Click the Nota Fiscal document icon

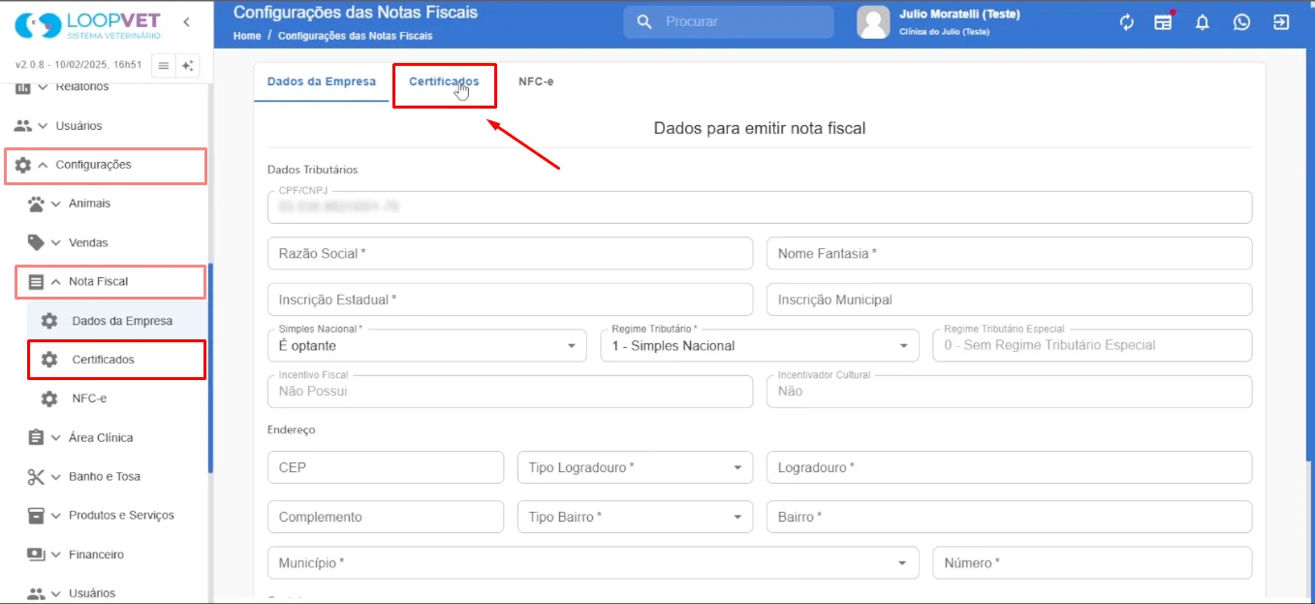click(36, 282)
